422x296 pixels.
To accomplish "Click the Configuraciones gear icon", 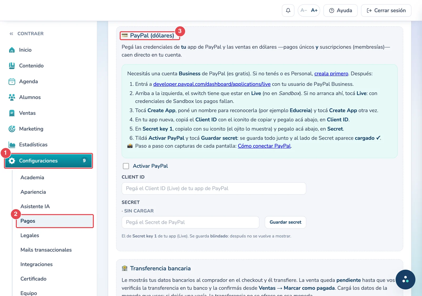I will click(x=12, y=161).
